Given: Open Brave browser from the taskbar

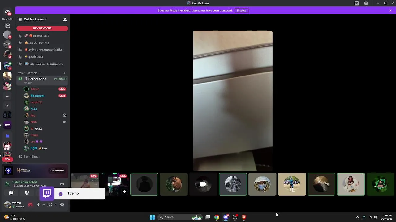Looking at the screenshot, I should 244,217.
